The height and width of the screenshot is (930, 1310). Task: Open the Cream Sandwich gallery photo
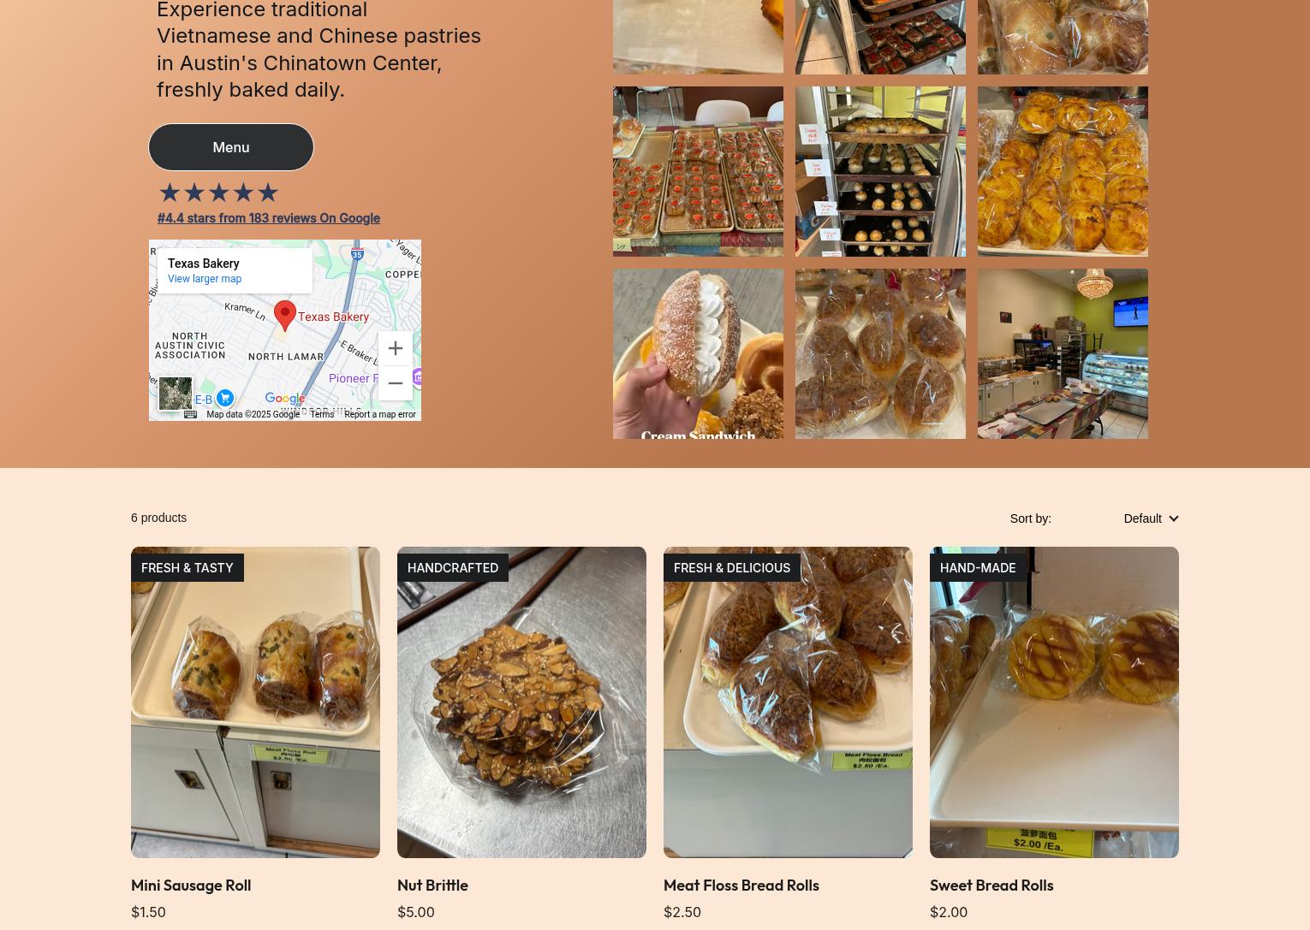(698, 353)
